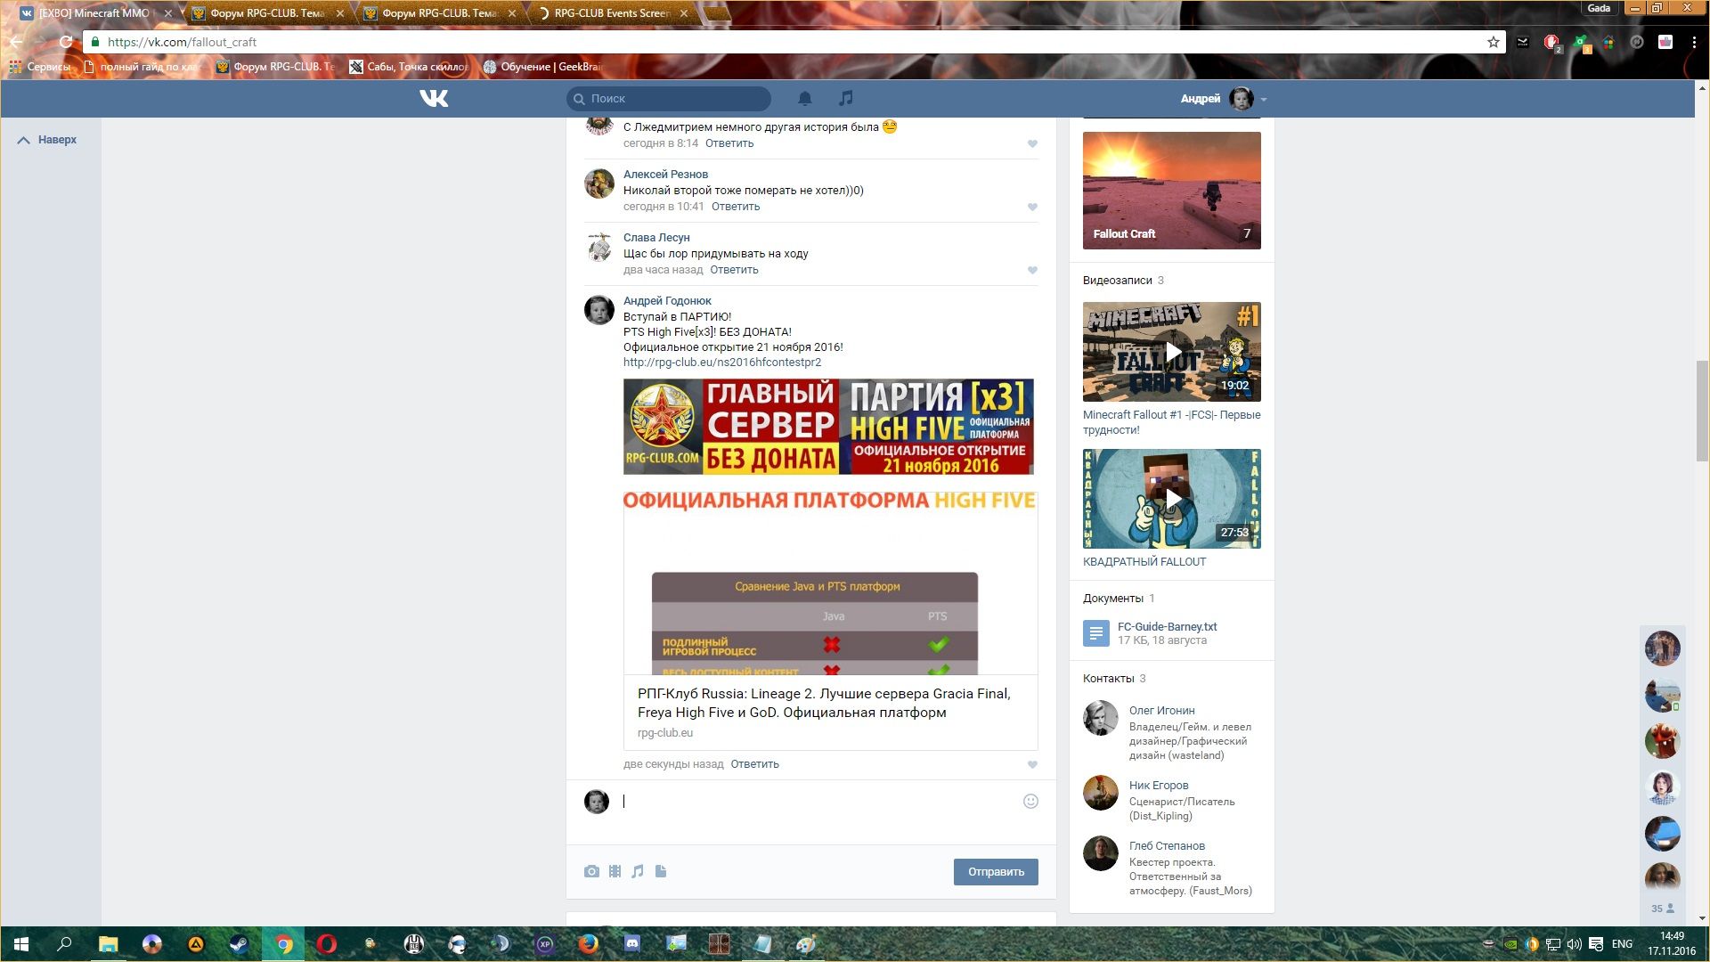Open the Fallout Craft photo album
1710x962 pixels.
click(x=1172, y=191)
